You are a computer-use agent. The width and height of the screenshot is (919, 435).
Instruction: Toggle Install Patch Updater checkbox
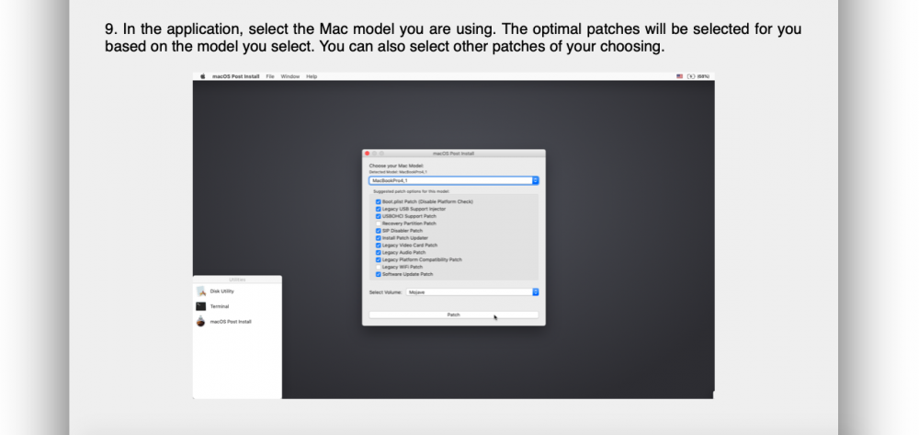(x=378, y=238)
